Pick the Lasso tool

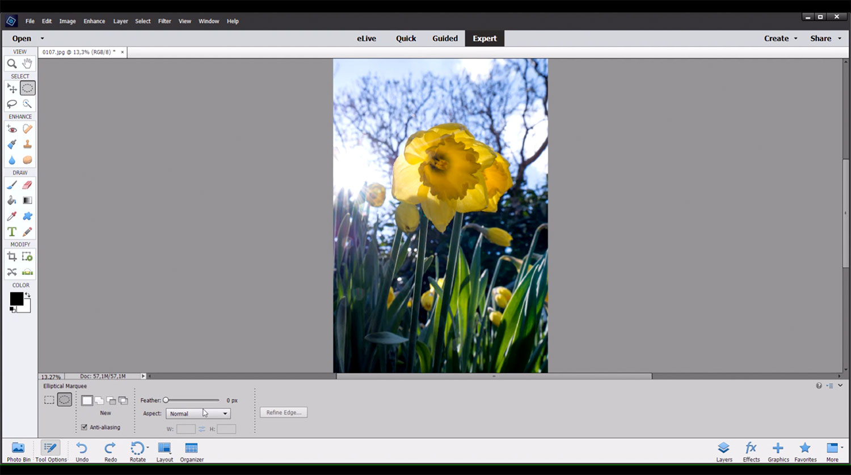coord(11,104)
